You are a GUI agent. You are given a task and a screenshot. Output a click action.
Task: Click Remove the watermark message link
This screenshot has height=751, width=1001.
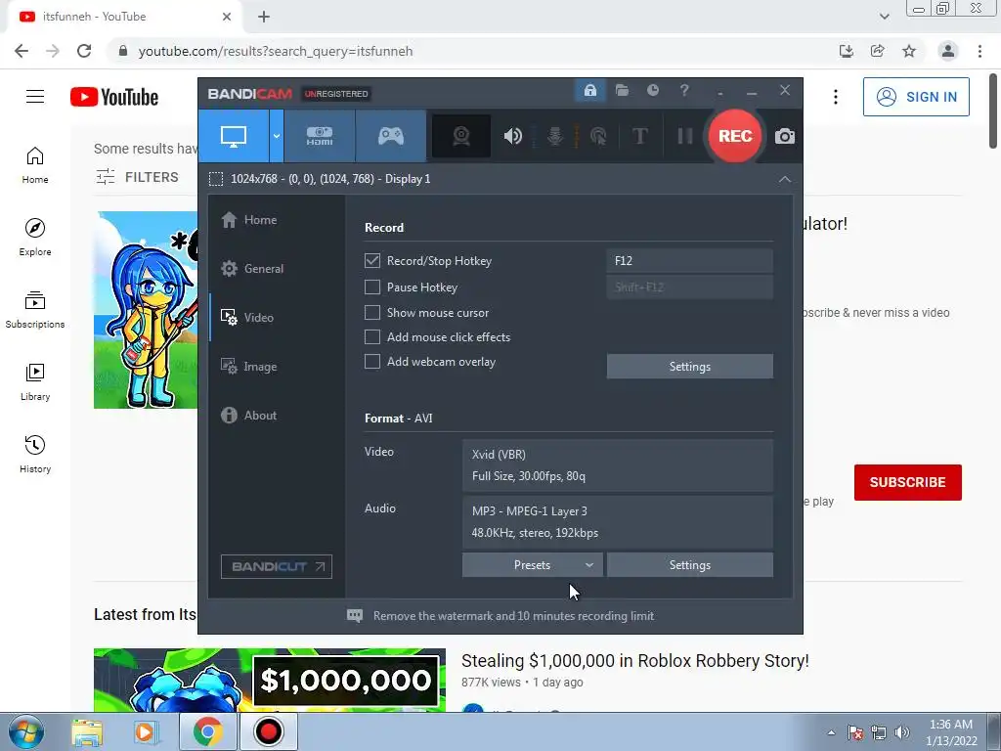(513, 616)
